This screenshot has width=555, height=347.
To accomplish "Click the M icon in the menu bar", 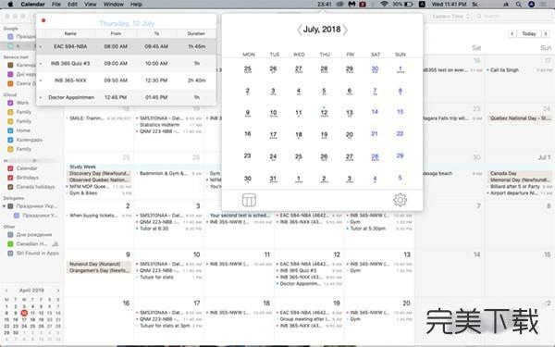I will [351, 5].
